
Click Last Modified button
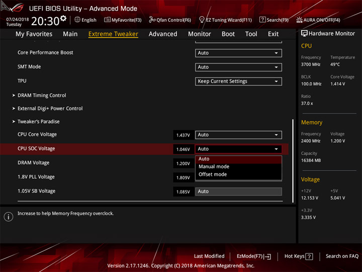(209, 256)
